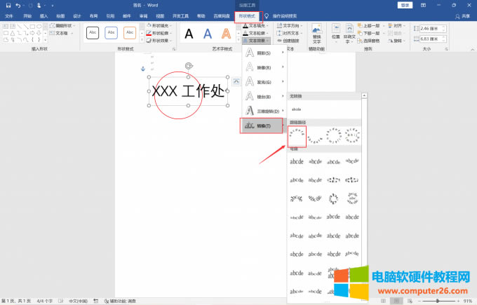Image resolution: width=477 pixels, height=305 pixels.
Task: Open the 发光(G) glow submenu
Action: tap(264, 81)
